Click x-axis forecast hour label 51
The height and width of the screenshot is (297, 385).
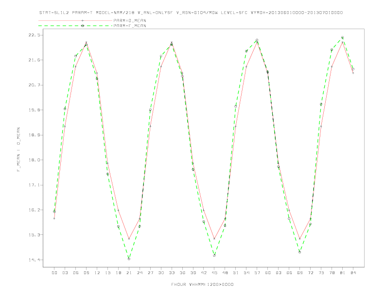(236, 273)
